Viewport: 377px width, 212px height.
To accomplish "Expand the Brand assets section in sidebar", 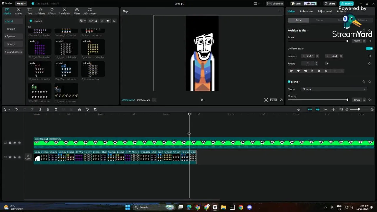I will coord(13,52).
